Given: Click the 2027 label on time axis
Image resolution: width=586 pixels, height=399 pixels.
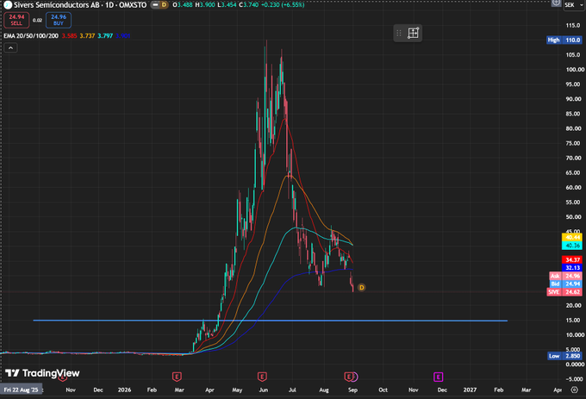Looking at the screenshot, I should (x=470, y=390).
